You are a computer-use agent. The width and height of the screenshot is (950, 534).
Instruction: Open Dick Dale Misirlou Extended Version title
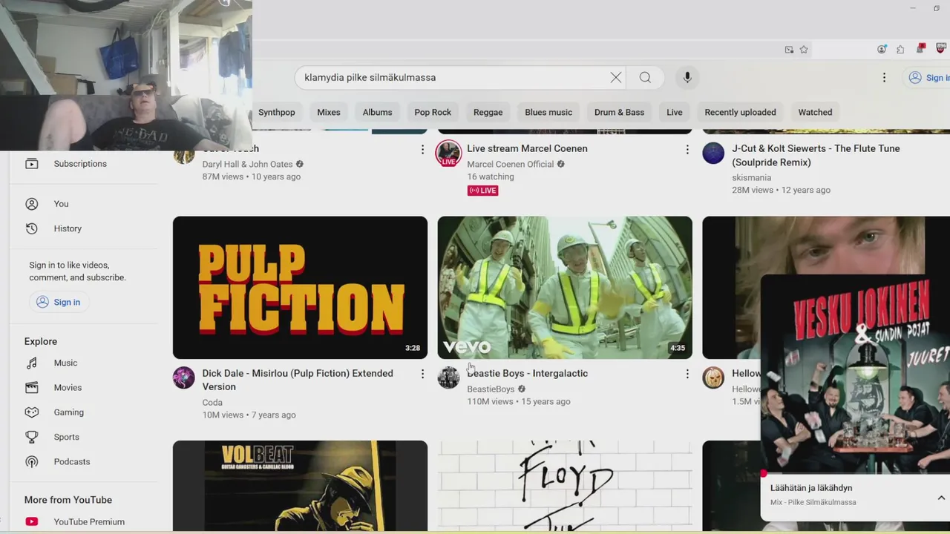click(298, 380)
